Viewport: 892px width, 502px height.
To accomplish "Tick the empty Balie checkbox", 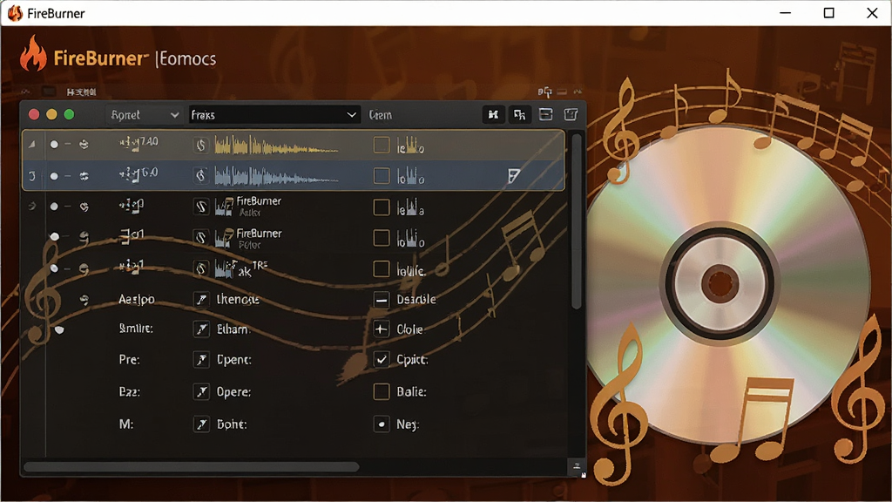I will 382,391.
